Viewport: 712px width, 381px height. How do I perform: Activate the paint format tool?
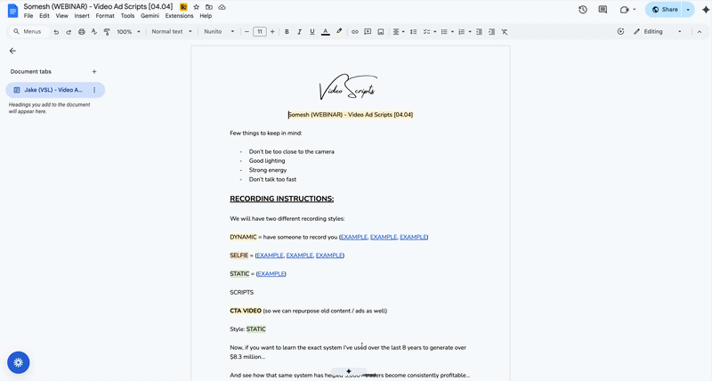click(107, 32)
